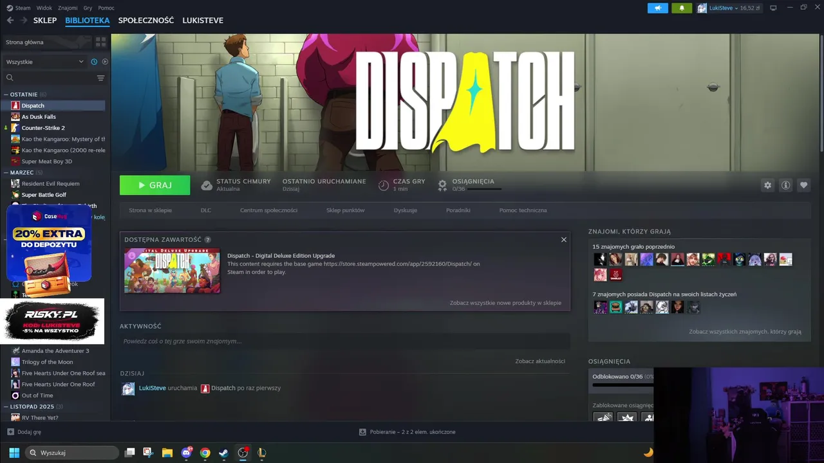Open downloads status Pobieranie bar

pos(407,432)
